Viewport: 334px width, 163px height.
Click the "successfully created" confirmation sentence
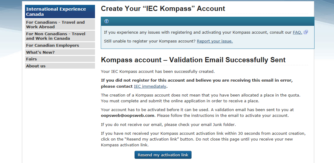[x=158, y=72]
